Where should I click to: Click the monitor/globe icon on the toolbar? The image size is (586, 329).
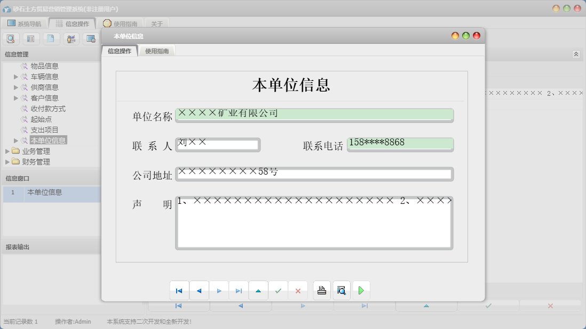91,38
